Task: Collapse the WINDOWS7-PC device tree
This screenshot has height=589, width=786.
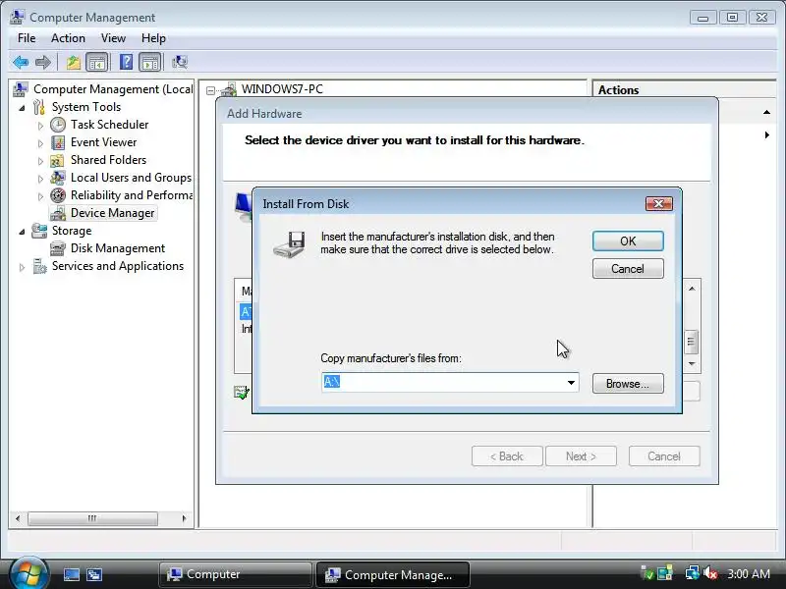Action: [210, 90]
